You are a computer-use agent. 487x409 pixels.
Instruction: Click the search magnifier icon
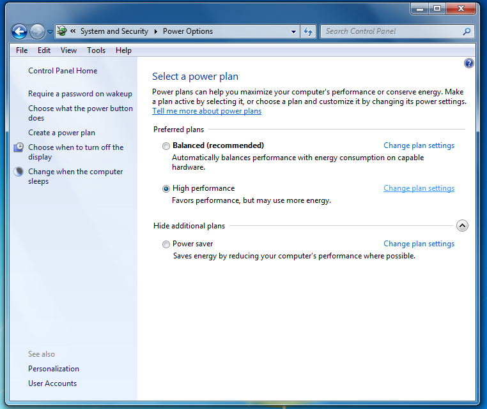coord(467,31)
